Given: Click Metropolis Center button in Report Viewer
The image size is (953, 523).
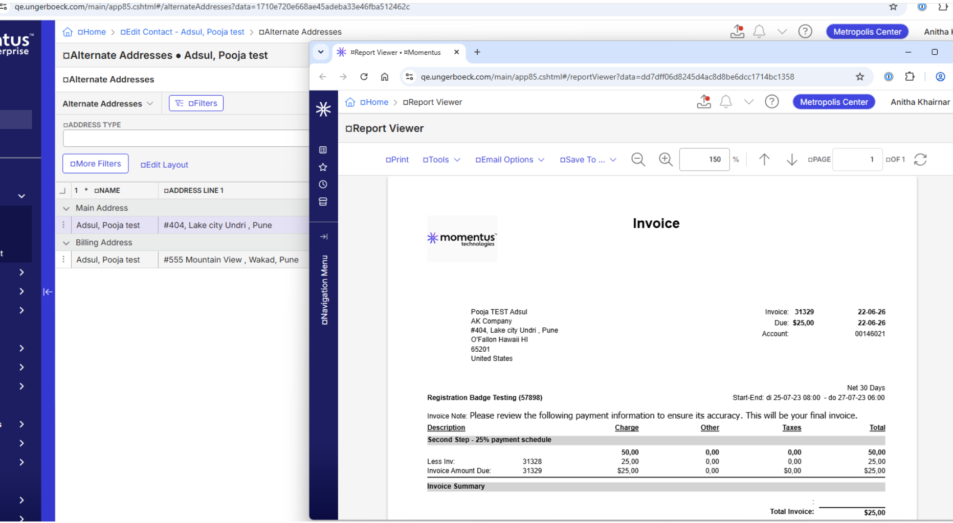Looking at the screenshot, I should click(x=834, y=102).
